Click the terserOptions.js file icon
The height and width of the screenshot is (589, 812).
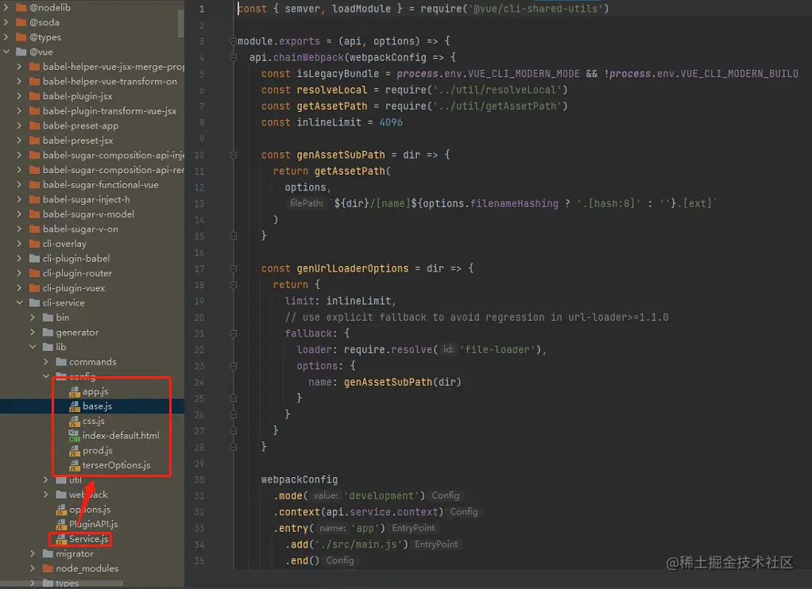(x=74, y=465)
